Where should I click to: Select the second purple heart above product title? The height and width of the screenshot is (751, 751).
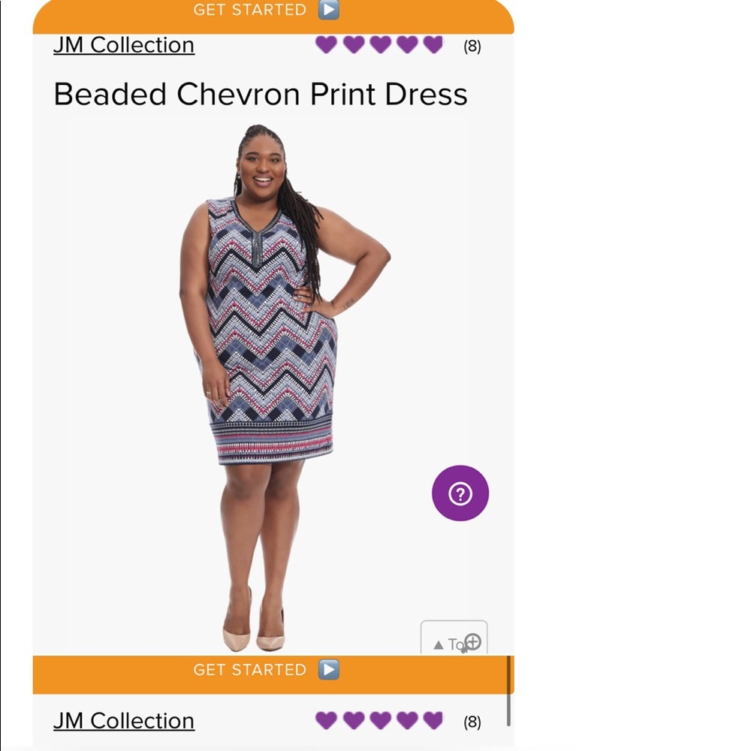click(x=354, y=44)
